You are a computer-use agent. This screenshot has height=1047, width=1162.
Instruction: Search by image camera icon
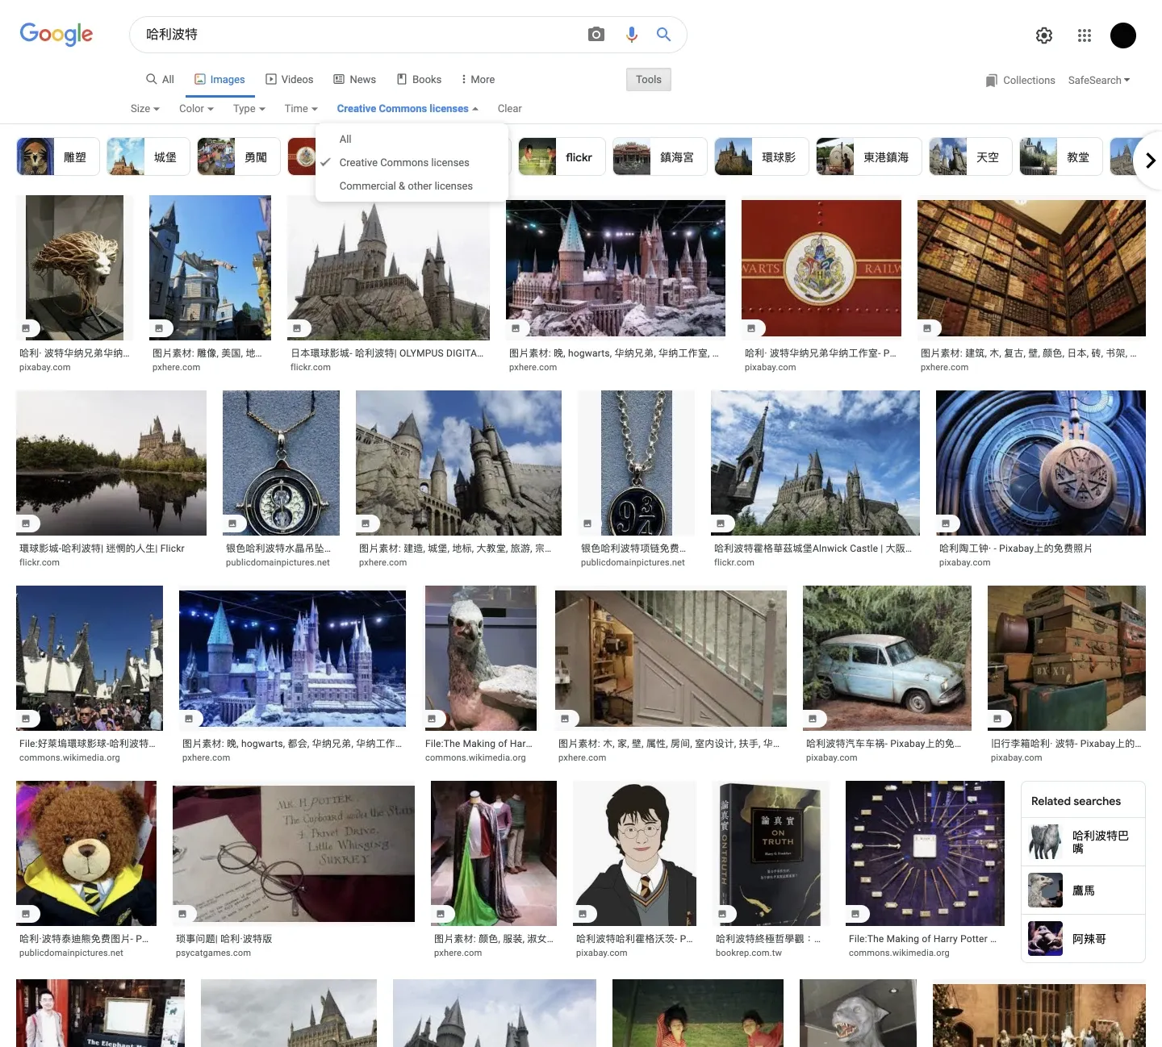coord(596,35)
